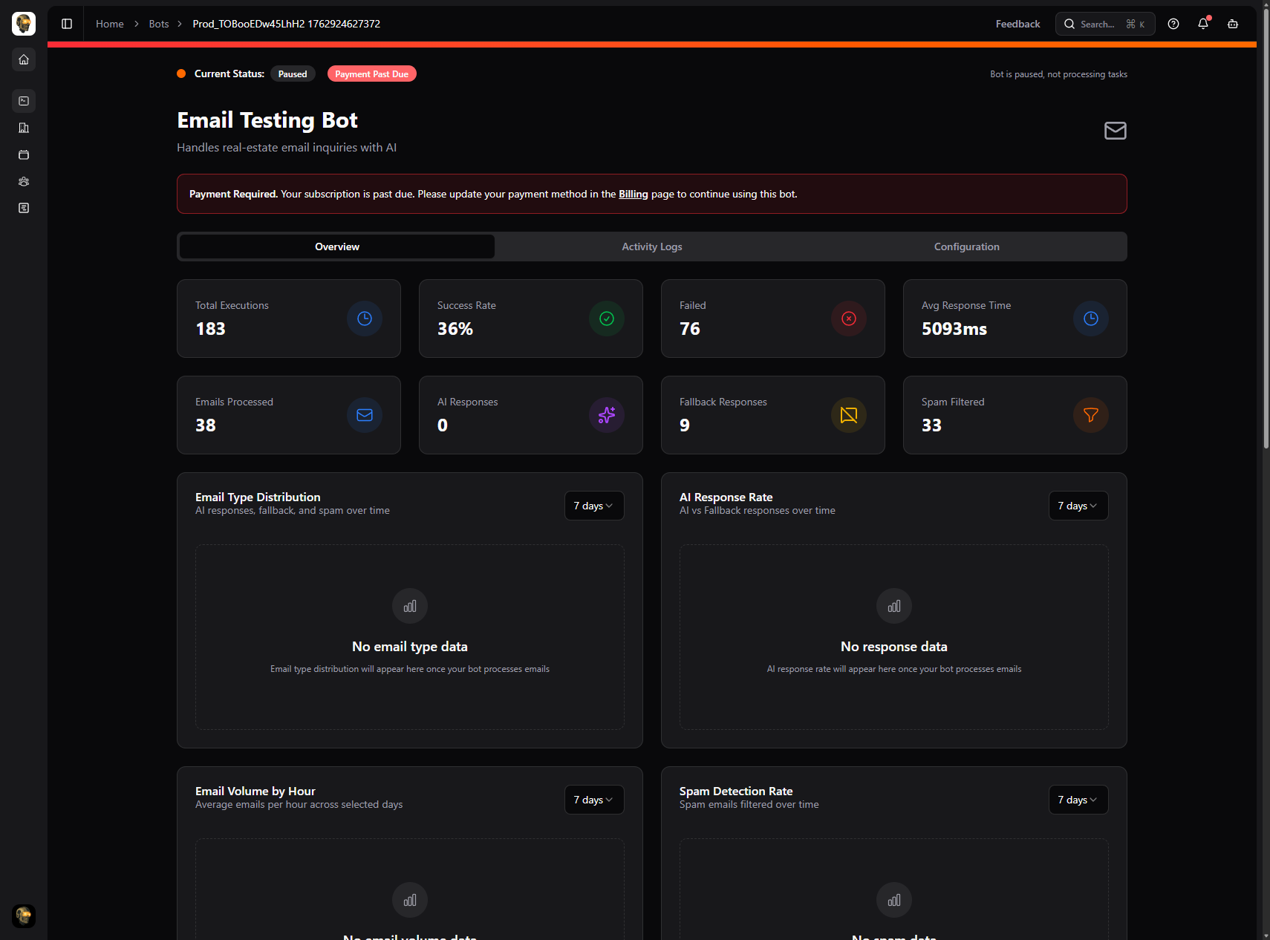
Task: Click the Avg Response Time clock icon
Action: pyautogui.click(x=1091, y=319)
